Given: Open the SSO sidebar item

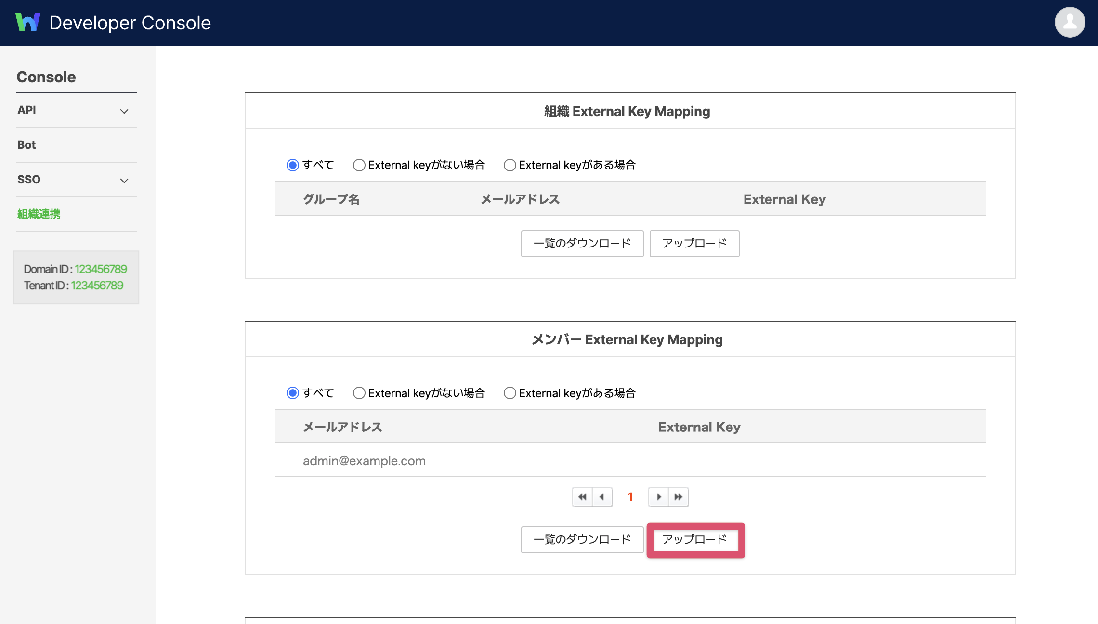Looking at the screenshot, I should coord(29,180).
